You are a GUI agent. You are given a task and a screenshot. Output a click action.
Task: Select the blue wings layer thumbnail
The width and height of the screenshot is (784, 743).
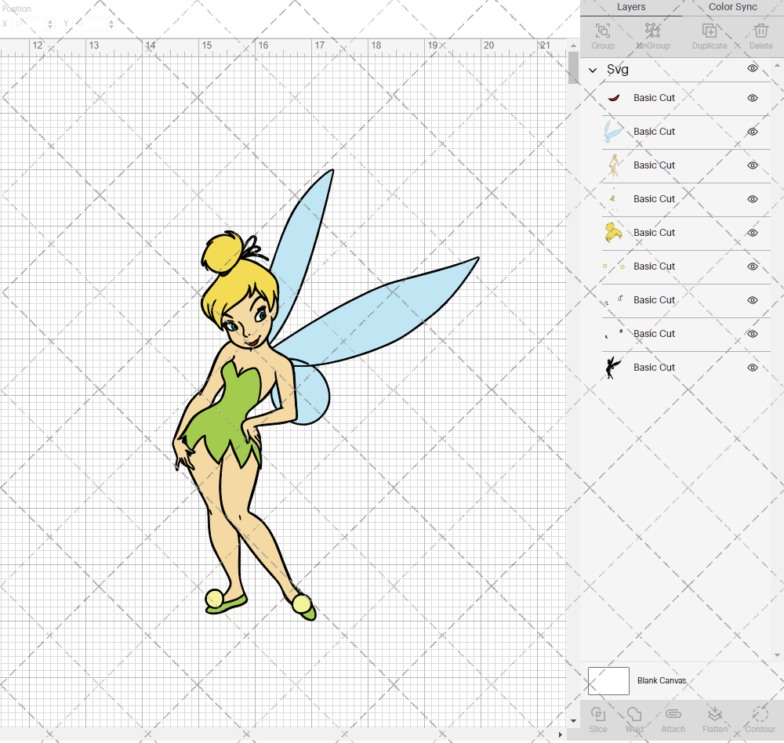[614, 132]
